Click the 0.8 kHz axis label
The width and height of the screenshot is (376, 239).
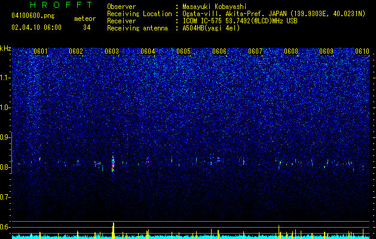(x=5, y=167)
